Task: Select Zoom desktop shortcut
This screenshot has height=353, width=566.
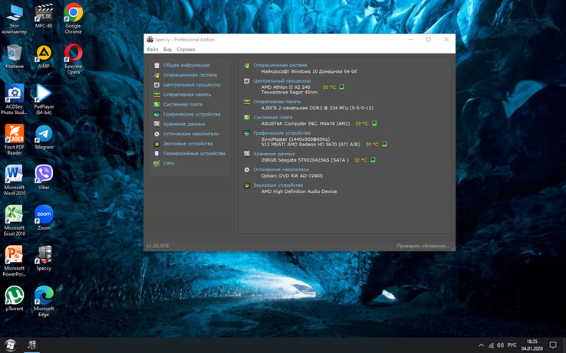Action: click(x=44, y=217)
